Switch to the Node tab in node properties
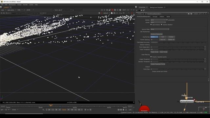This screenshot has height=118, width=210. point(168,17)
